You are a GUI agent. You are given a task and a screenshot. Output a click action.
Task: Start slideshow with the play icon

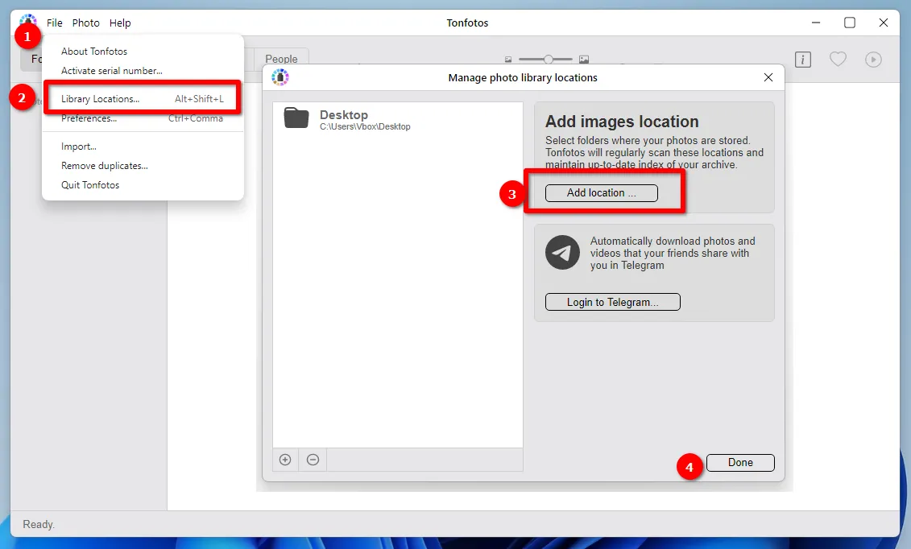click(x=873, y=60)
